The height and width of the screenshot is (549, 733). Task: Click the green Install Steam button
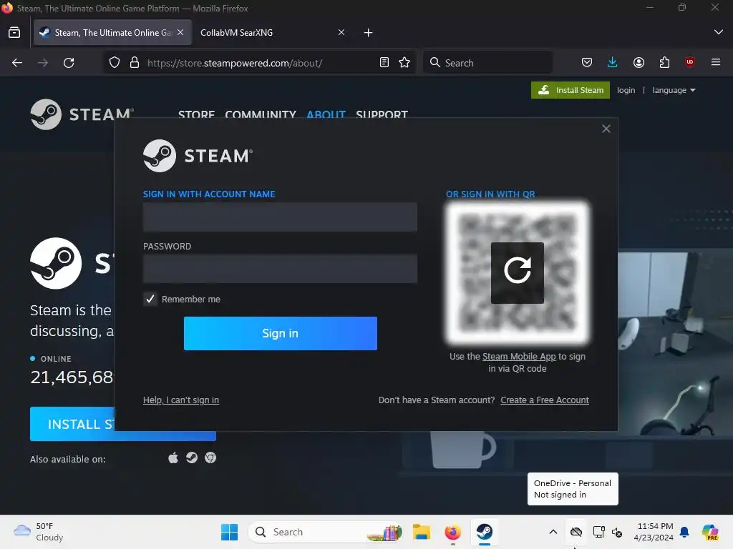click(x=571, y=90)
